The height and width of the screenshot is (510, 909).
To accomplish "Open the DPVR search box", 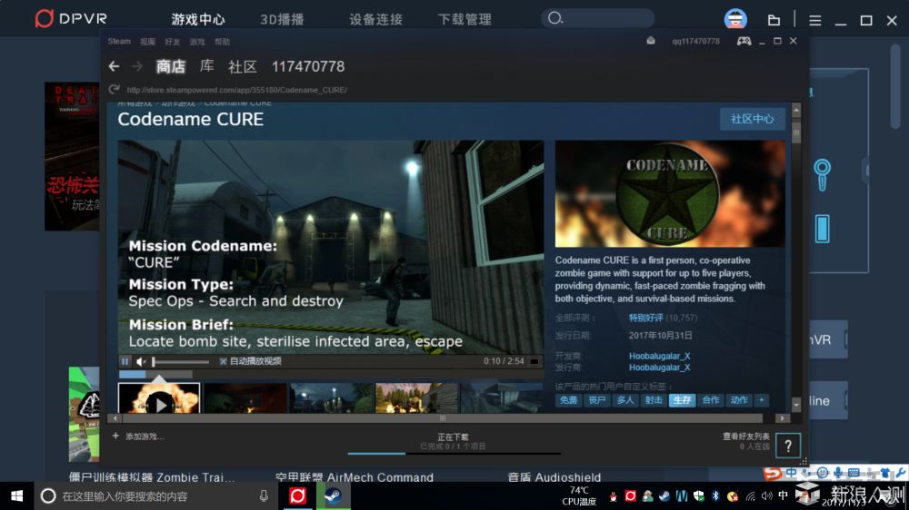I will [598, 18].
